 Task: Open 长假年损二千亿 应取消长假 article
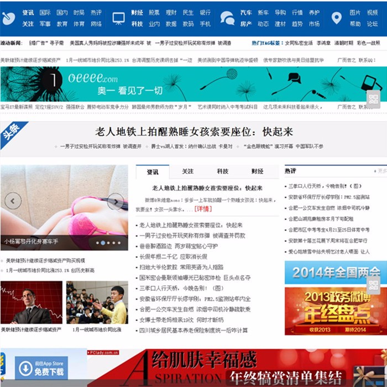pos(173,257)
